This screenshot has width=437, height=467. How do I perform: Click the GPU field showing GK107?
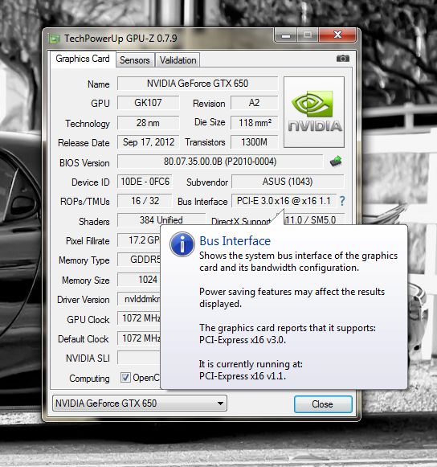148,103
